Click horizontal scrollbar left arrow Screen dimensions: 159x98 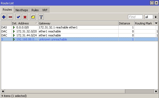(3, 91)
